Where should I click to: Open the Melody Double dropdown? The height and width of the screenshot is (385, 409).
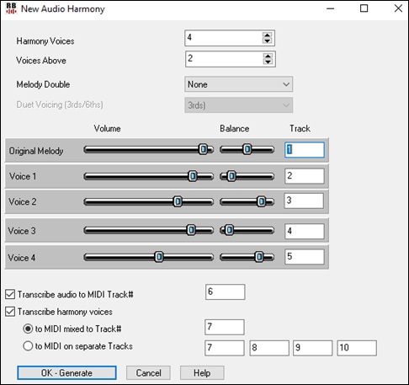(238, 84)
